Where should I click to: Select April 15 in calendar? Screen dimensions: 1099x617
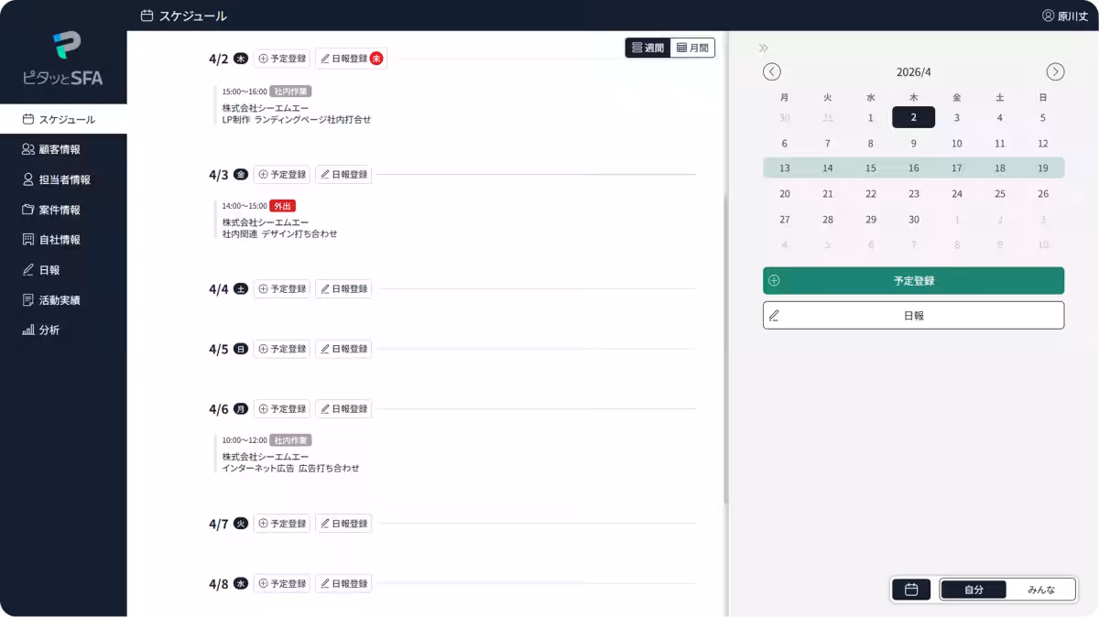870,168
